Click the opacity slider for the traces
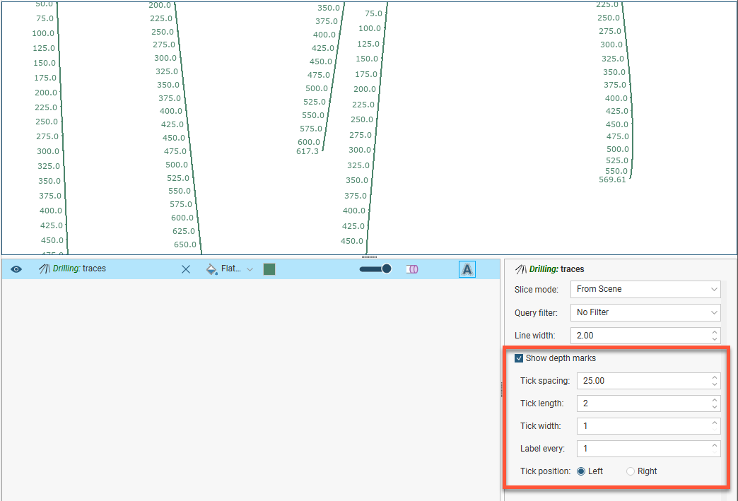 [375, 269]
